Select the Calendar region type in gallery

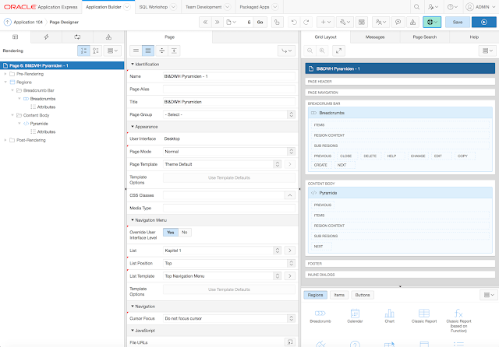[355, 316]
